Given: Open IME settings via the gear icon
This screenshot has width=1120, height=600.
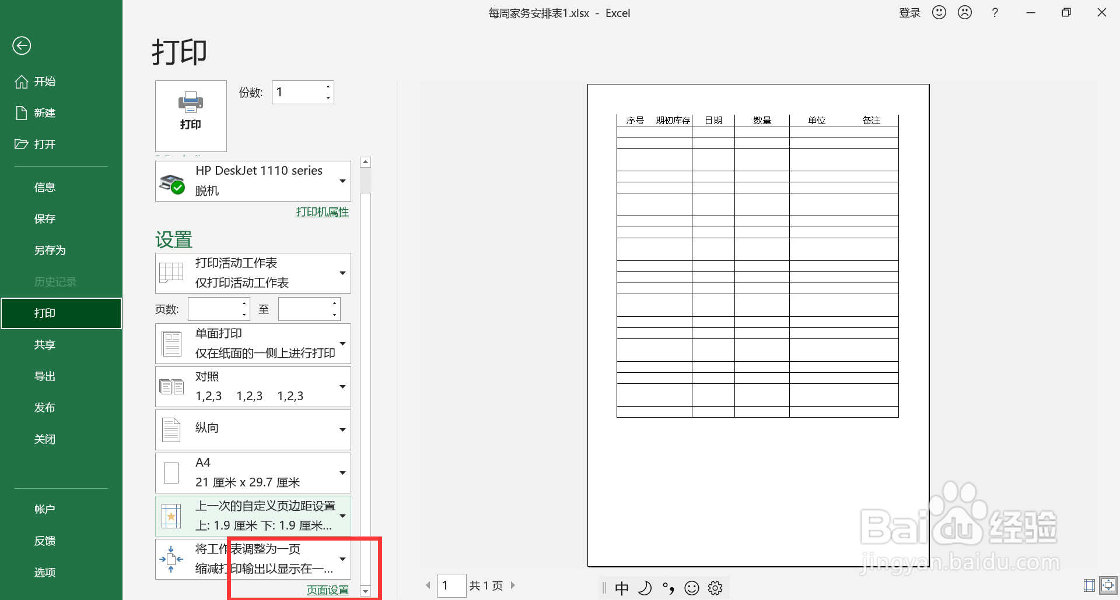Looking at the screenshot, I should pyautogui.click(x=715, y=588).
